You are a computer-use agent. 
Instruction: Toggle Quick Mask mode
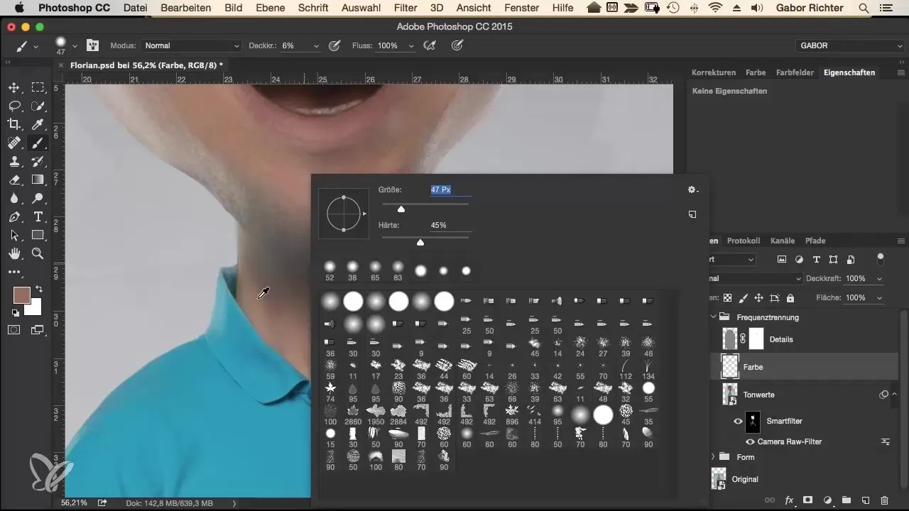point(13,329)
